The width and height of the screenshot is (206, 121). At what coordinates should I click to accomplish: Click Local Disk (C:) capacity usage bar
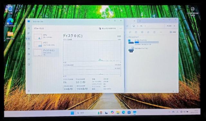pyautogui.click(x=147, y=42)
